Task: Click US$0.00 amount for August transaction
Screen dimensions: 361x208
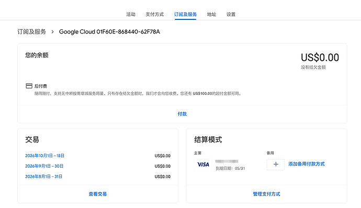Action: pyautogui.click(x=163, y=177)
